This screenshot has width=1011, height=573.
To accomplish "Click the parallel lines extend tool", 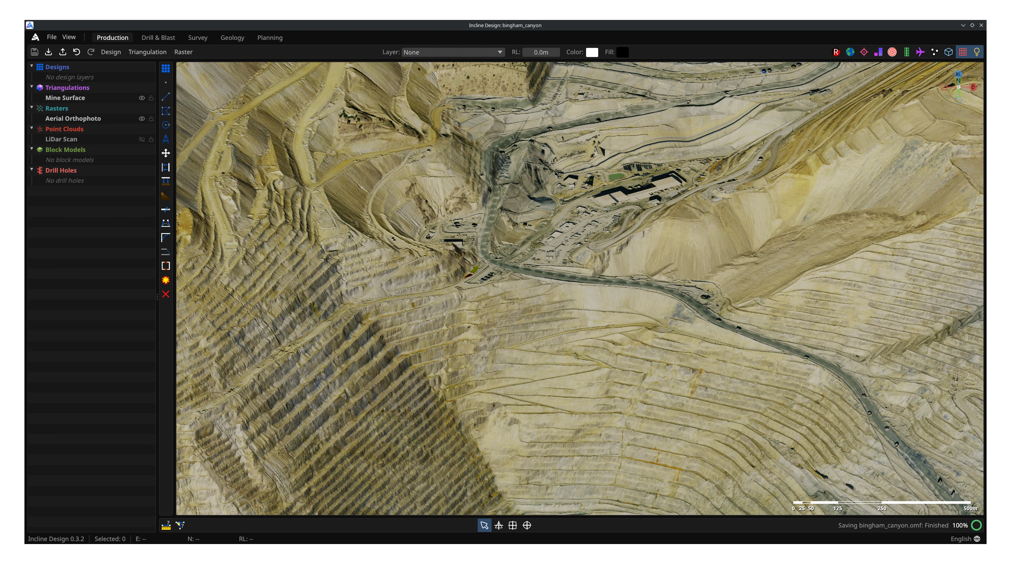I will 166,252.
